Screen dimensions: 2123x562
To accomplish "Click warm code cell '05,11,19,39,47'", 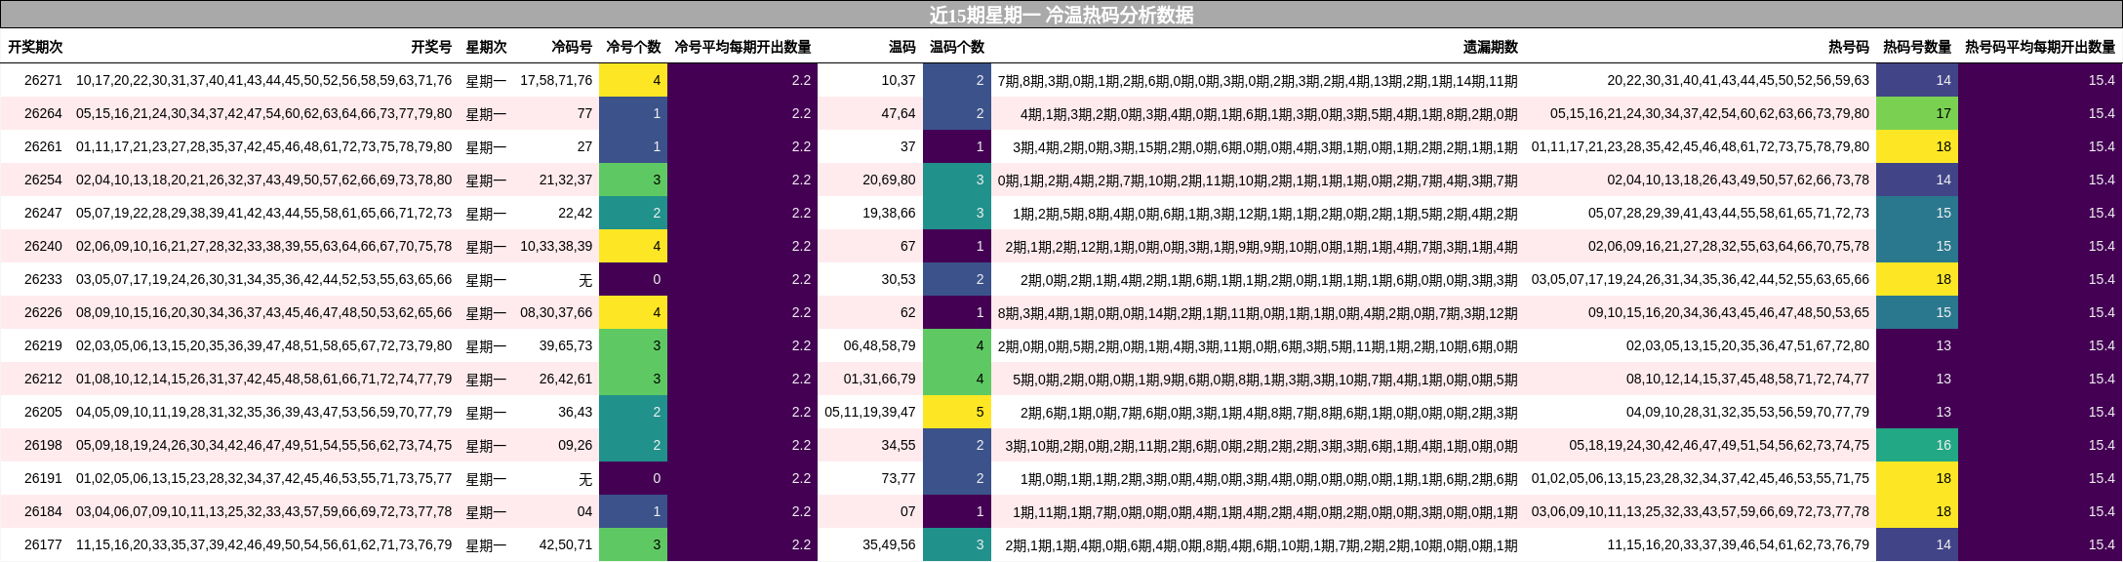I will [x=870, y=412].
